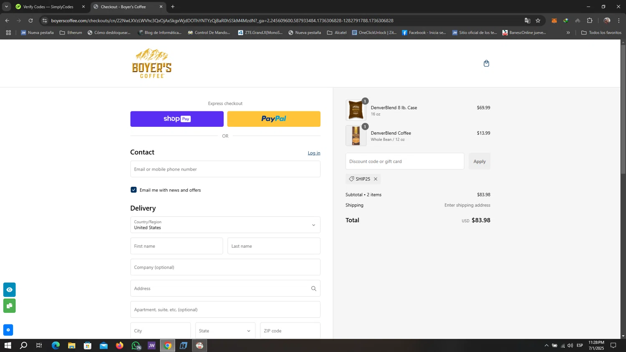The height and width of the screenshot is (352, 626).
Task: Bookmark this page with the star icon
Action: (x=538, y=20)
